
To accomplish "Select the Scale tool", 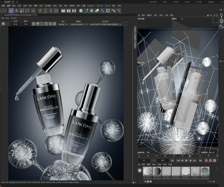I will (x=22, y=11).
